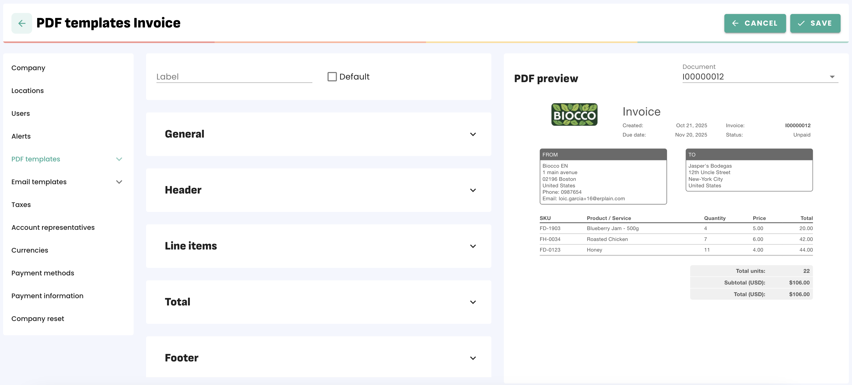Click into the Label input field
The image size is (852, 385).
234,77
